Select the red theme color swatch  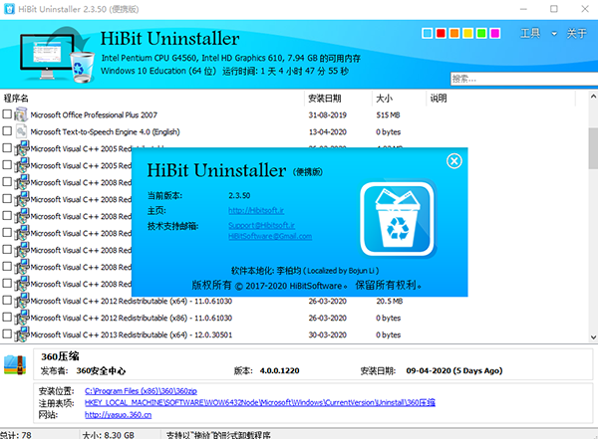point(441,33)
